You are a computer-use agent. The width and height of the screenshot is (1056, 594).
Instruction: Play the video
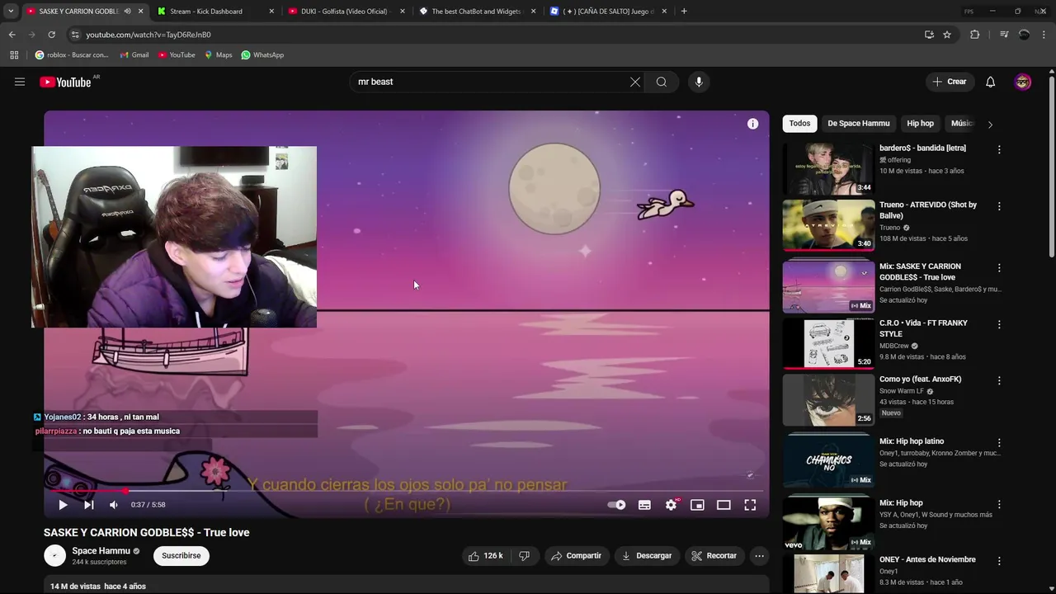[63, 505]
